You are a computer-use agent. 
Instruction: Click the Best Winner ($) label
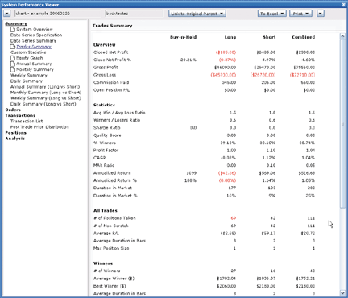pyautogui.click(x=110, y=286)
